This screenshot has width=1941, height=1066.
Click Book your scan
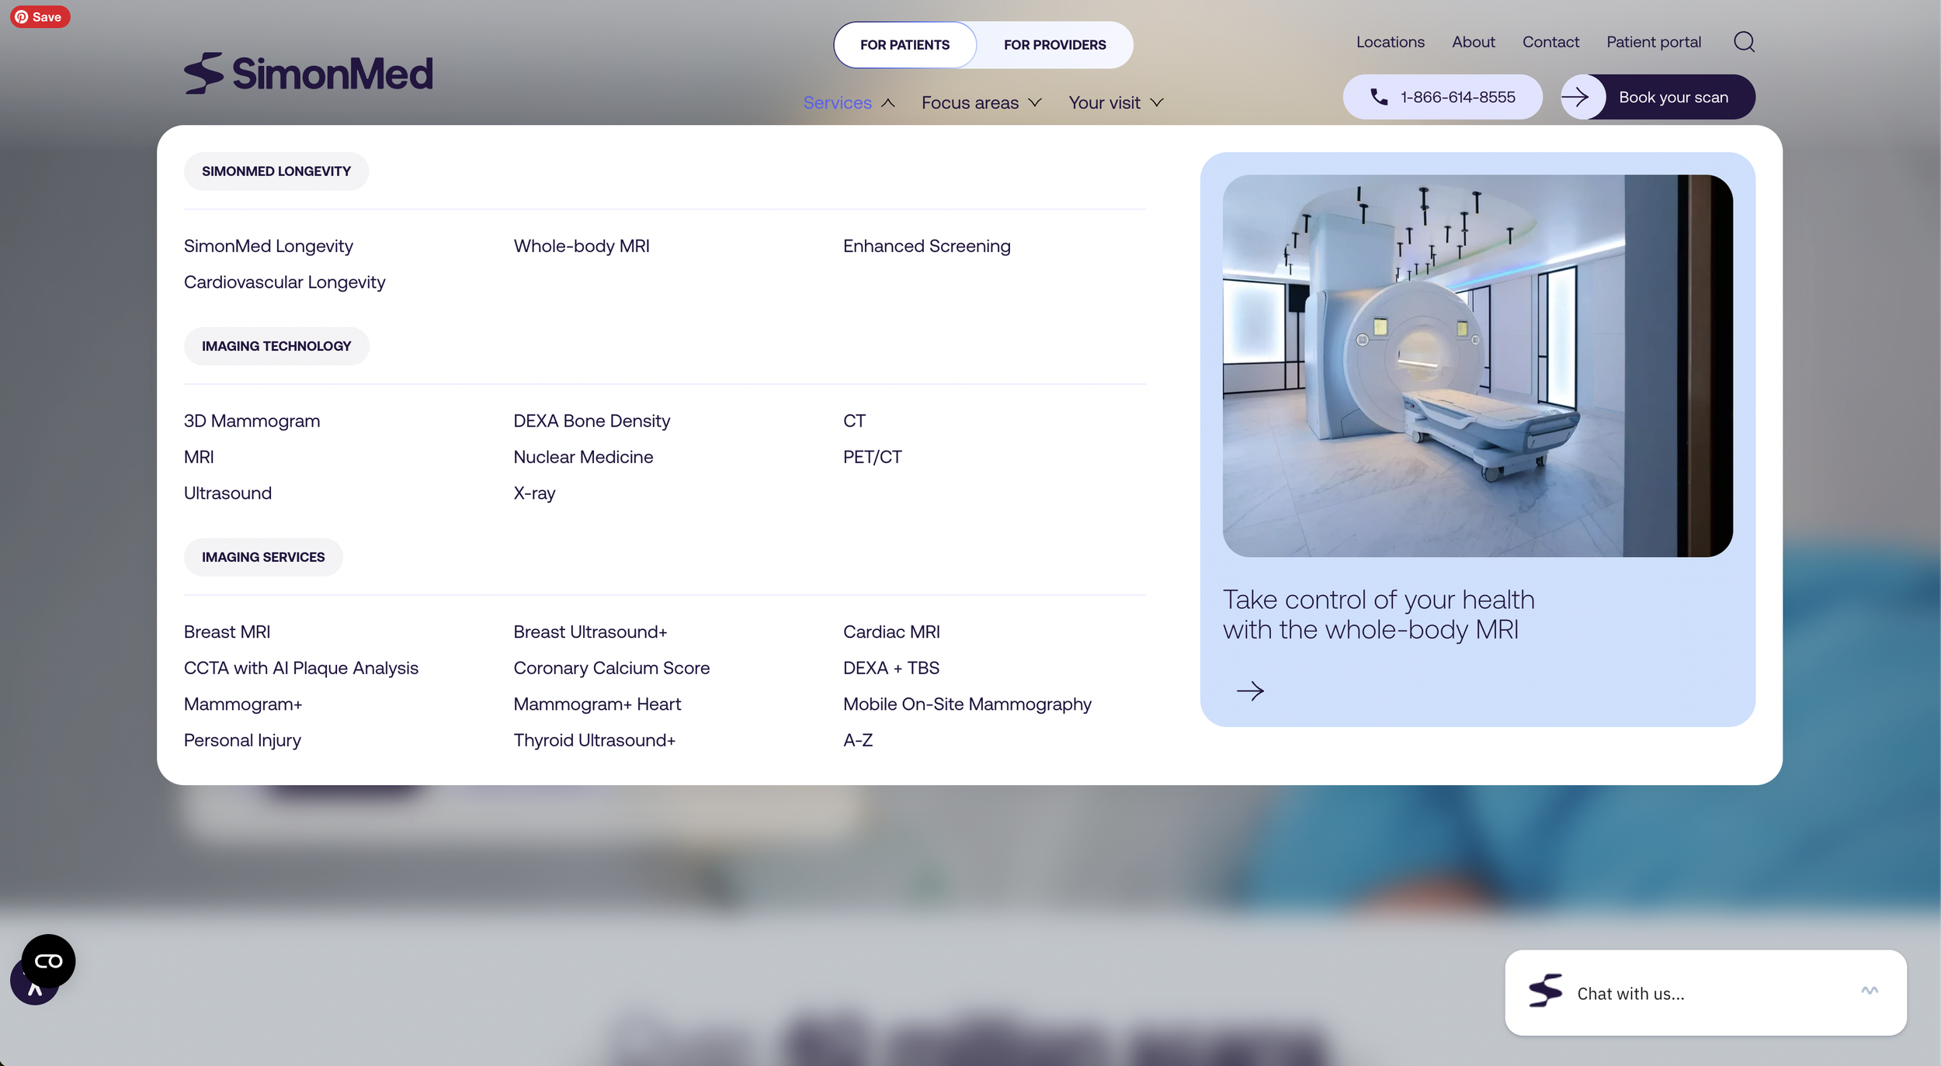pyautogui.click(x=1658, y=97)
